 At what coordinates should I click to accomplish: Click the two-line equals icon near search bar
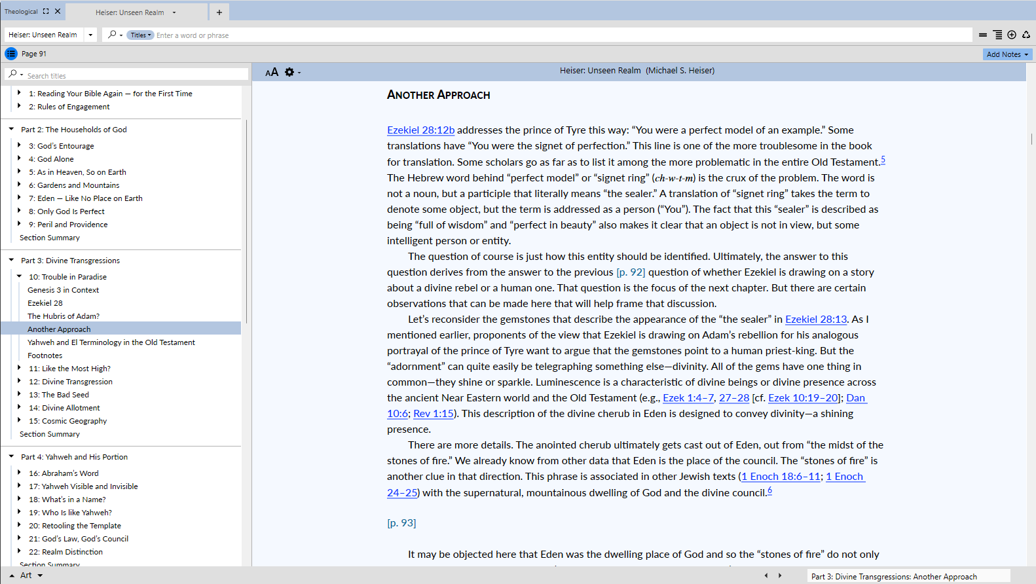tap(982, 35)
